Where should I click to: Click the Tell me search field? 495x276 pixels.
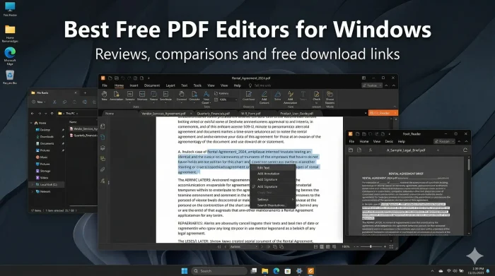[260, 85]
